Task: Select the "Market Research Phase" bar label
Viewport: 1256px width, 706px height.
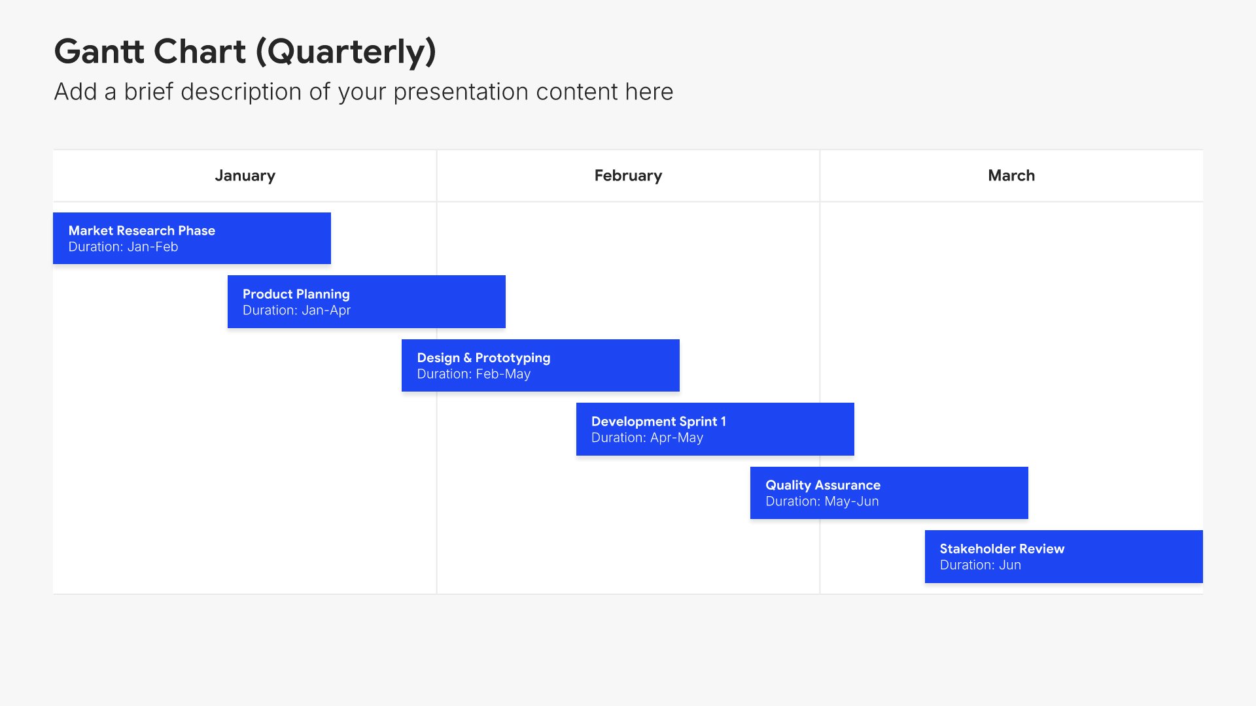Action: [141, 231]
